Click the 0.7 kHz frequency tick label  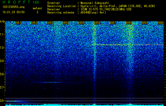pyautogui.click(x=2, y=87)
